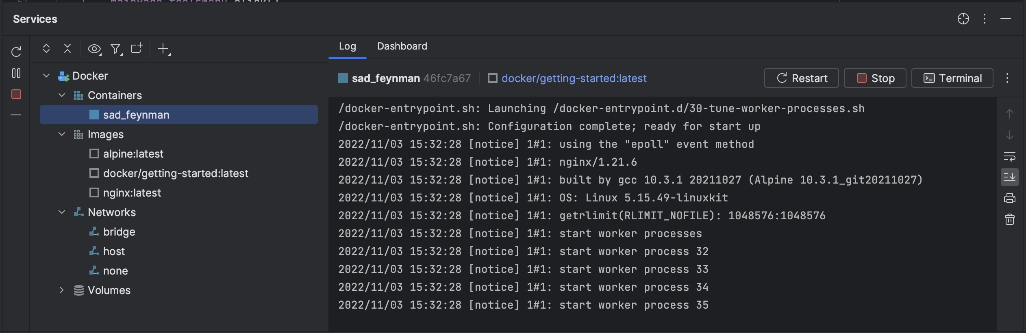Toggle scroll to end of log
The width and height of the screenshot is (1026, 333).
(x=1010, y=177)
